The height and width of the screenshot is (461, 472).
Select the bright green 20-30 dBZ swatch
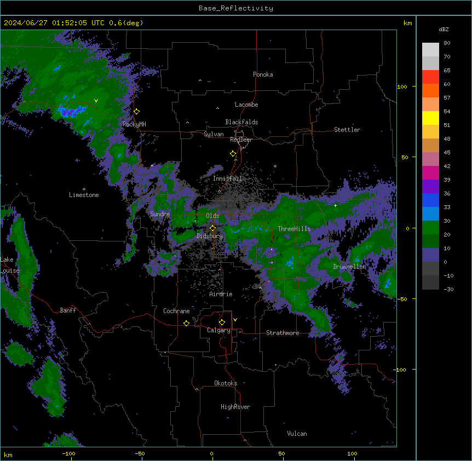430,228
